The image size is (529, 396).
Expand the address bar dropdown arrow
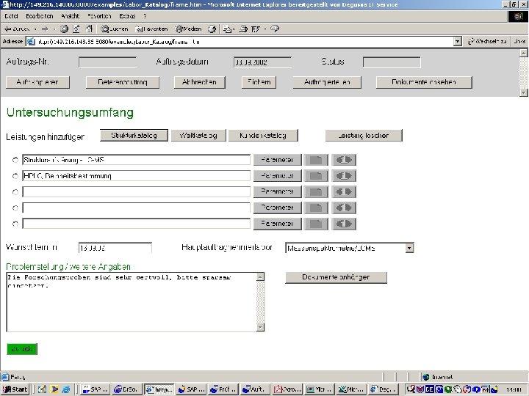[457, 41]
